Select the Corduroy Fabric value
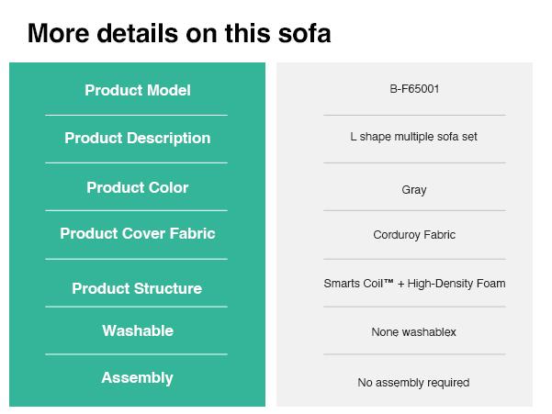This screenshot has width=552, height=414. tap(414, 235)
